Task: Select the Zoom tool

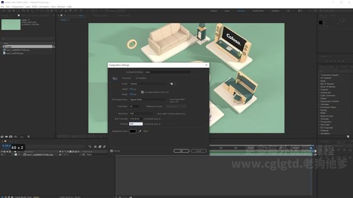Action: (18, 10)
